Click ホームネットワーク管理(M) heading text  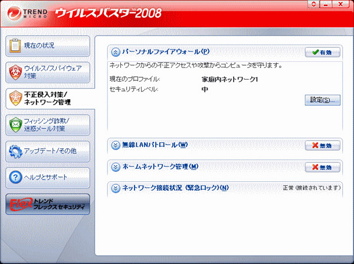click(x=160, y=167)
